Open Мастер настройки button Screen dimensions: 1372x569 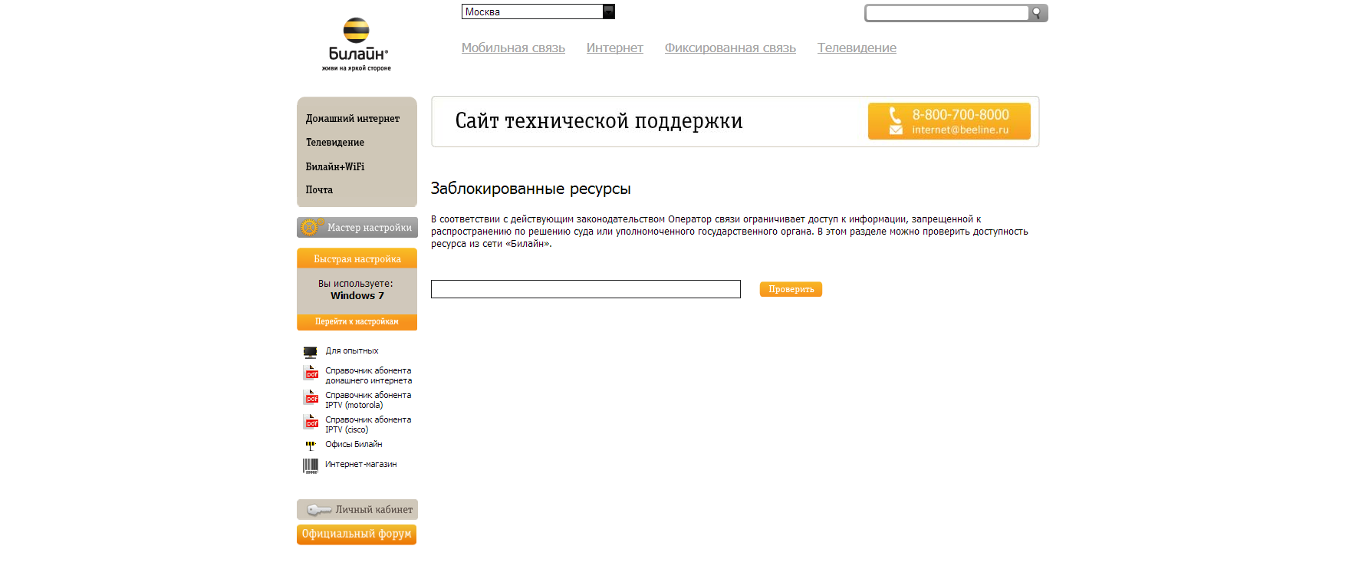click(357, 228)
